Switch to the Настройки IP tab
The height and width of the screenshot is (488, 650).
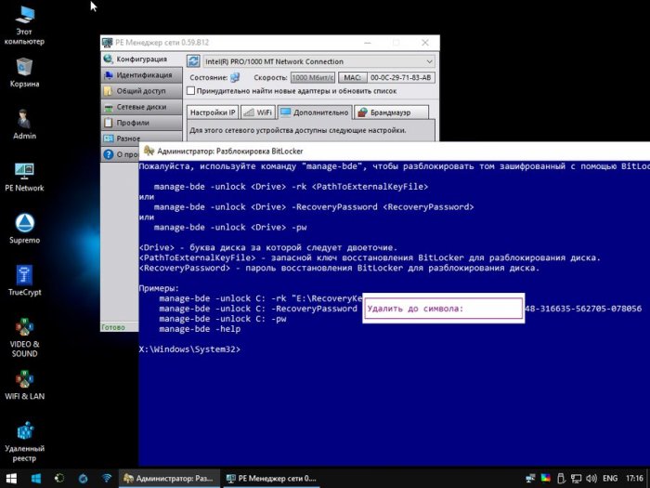[x=213, y=112]
